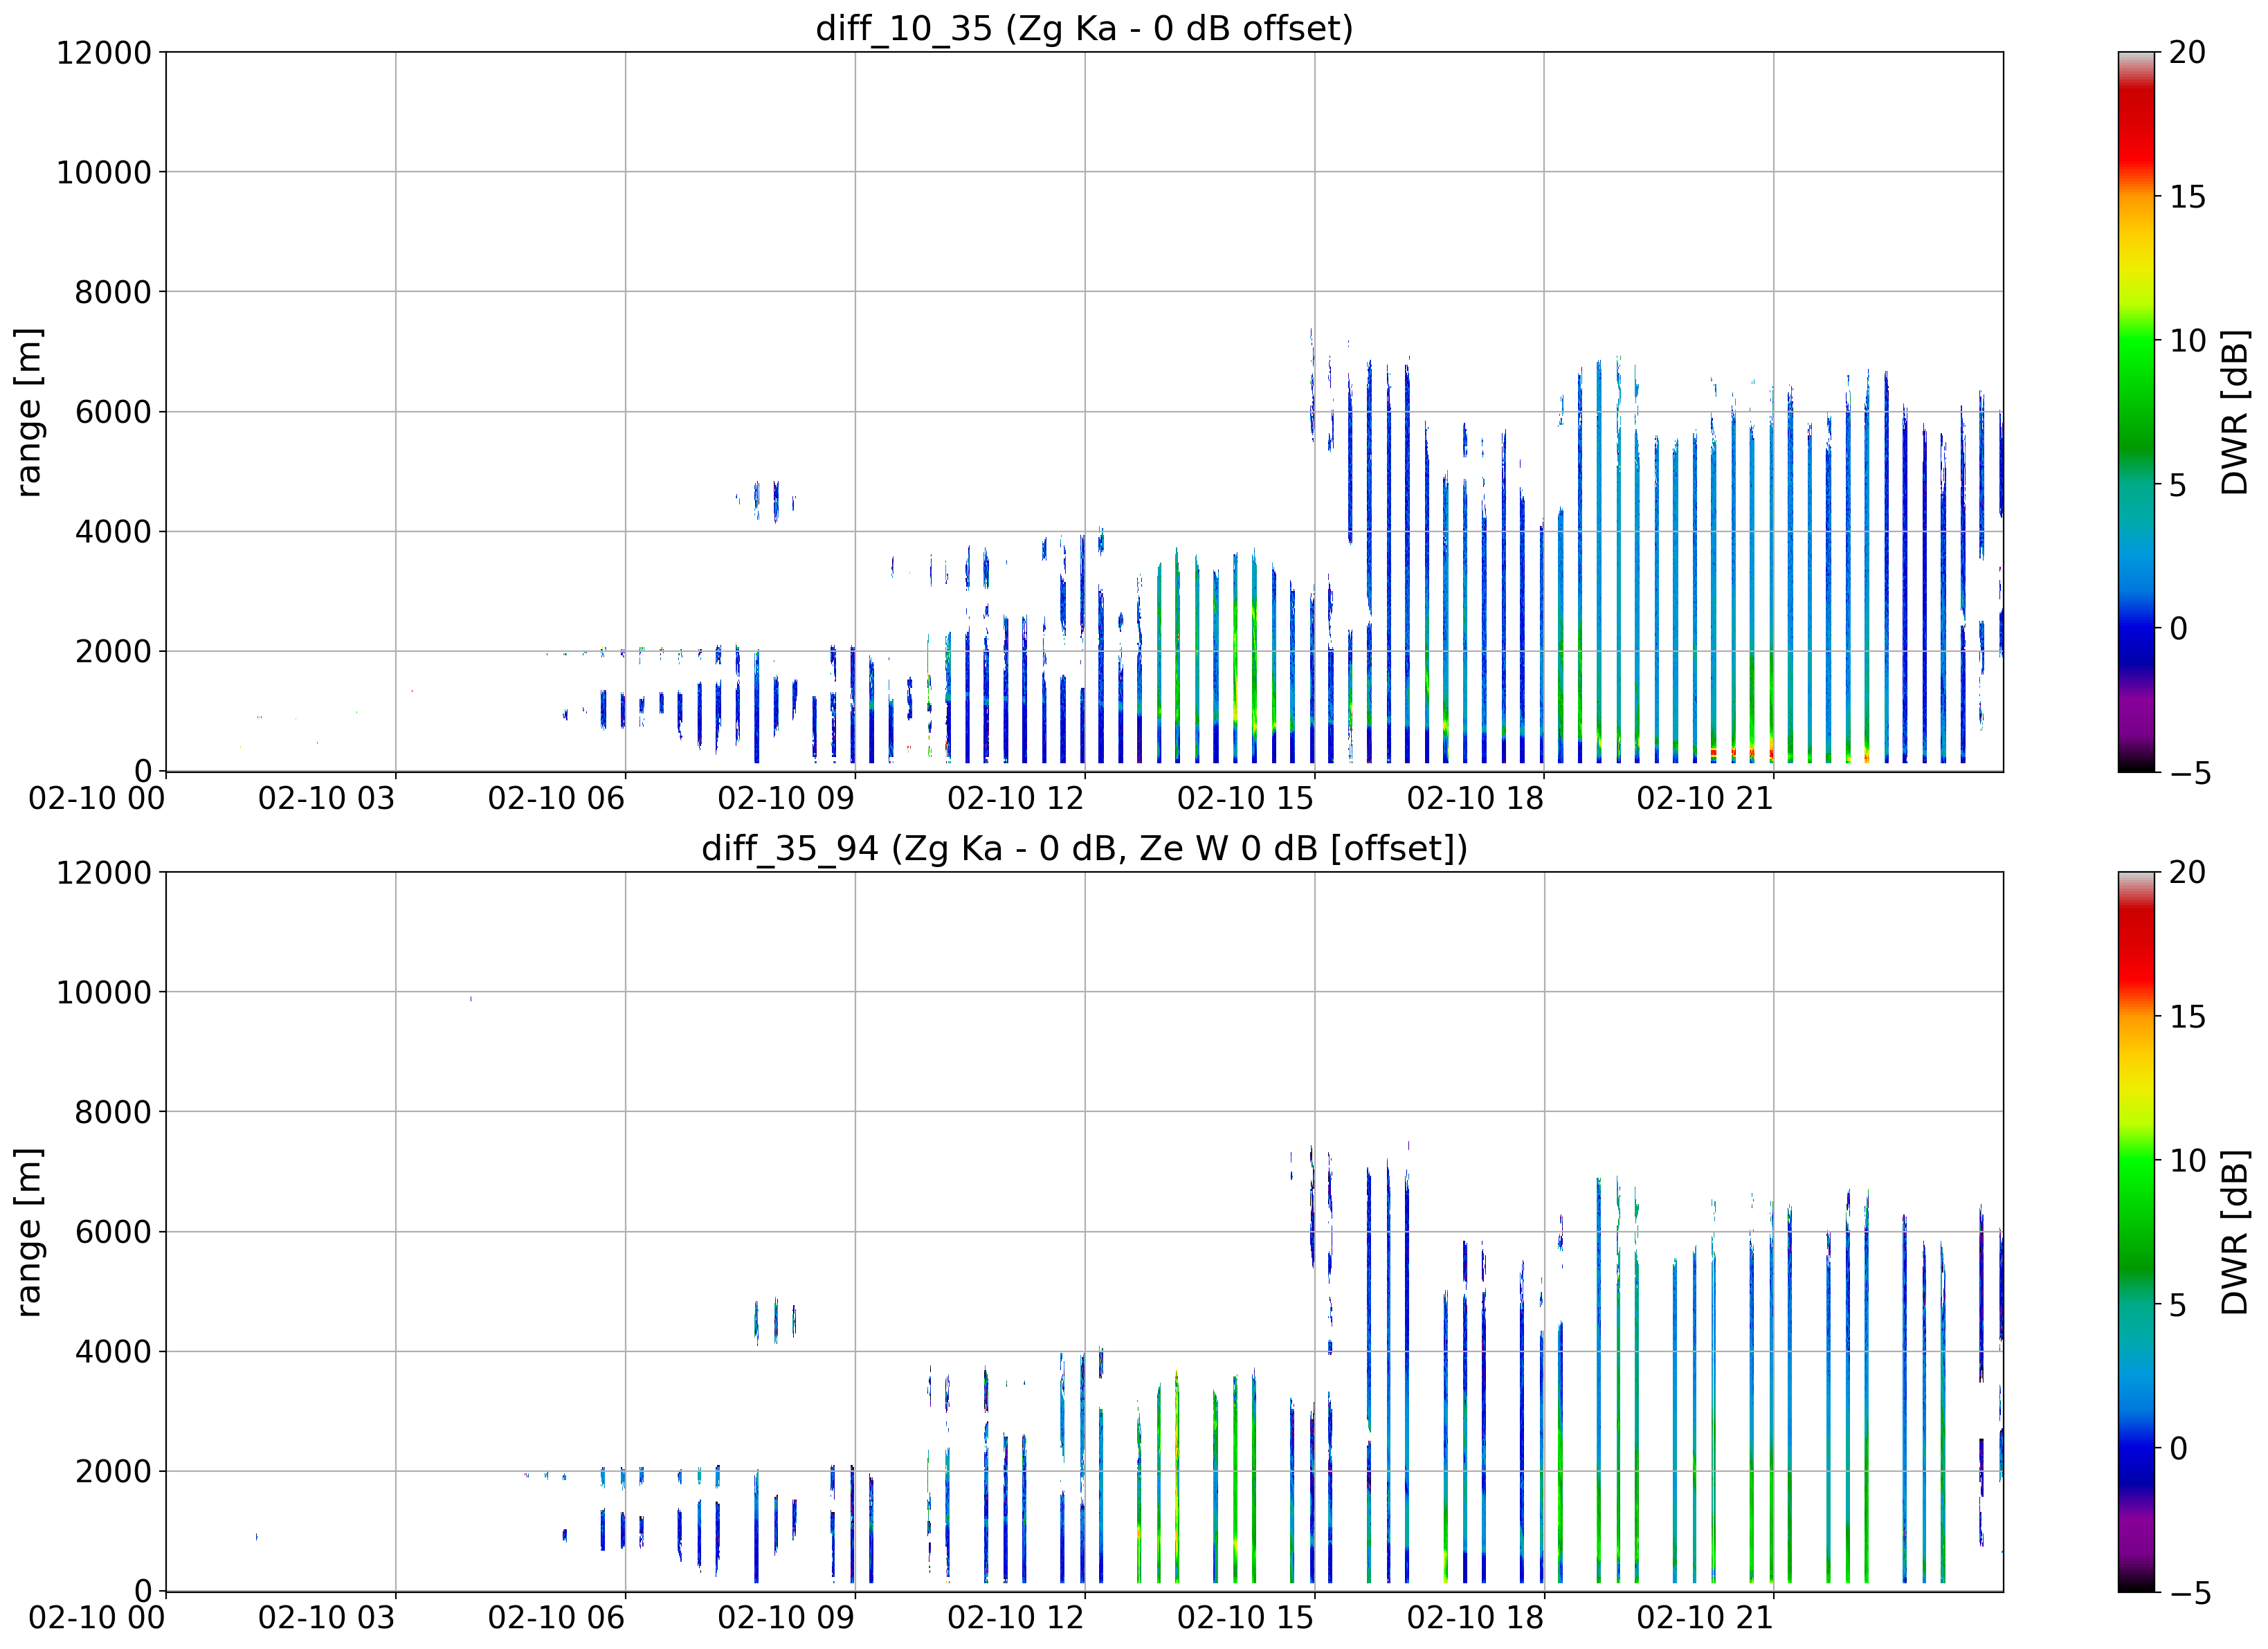2268x1649 pixels.
Task: Click the "12000" tick on the bottom plot
Action: 103,872
